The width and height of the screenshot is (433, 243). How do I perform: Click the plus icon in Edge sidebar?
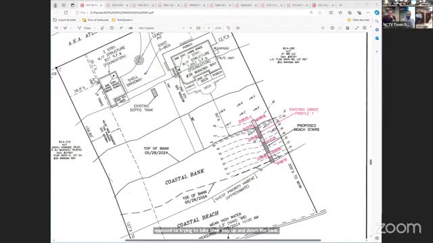pyautogui.click(x=377, y=51)
